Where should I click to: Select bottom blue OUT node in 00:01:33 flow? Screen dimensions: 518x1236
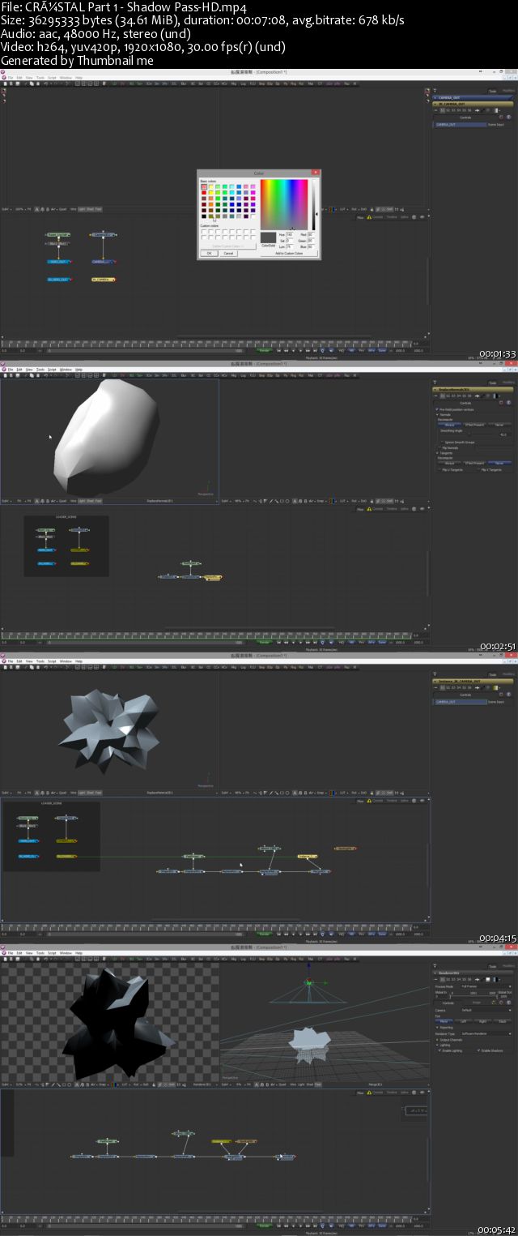coord(59,280)
